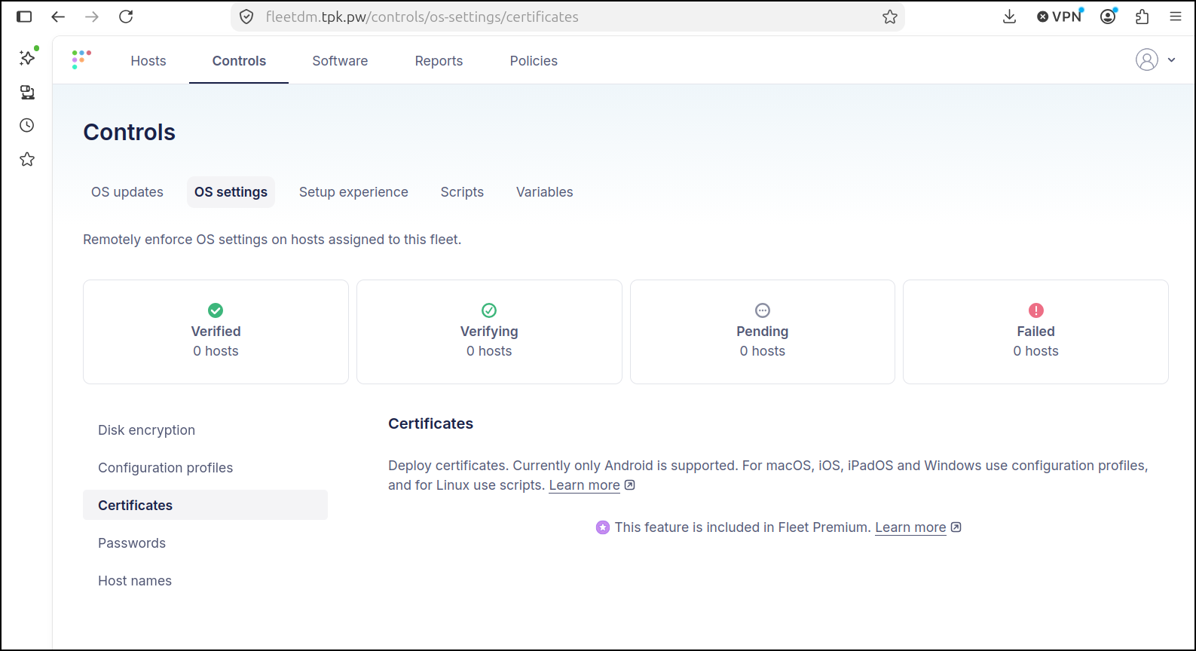The width and height of the screenshot is (1196, 651).
Task: Open the site shield security info
Action: 246,17
